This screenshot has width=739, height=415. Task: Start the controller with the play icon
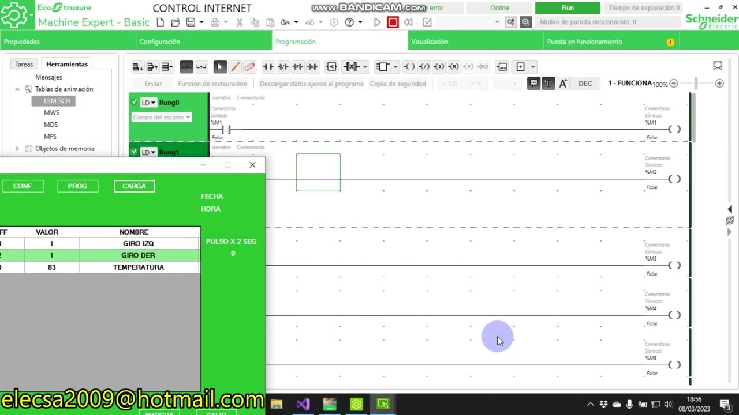pos(378,22)
